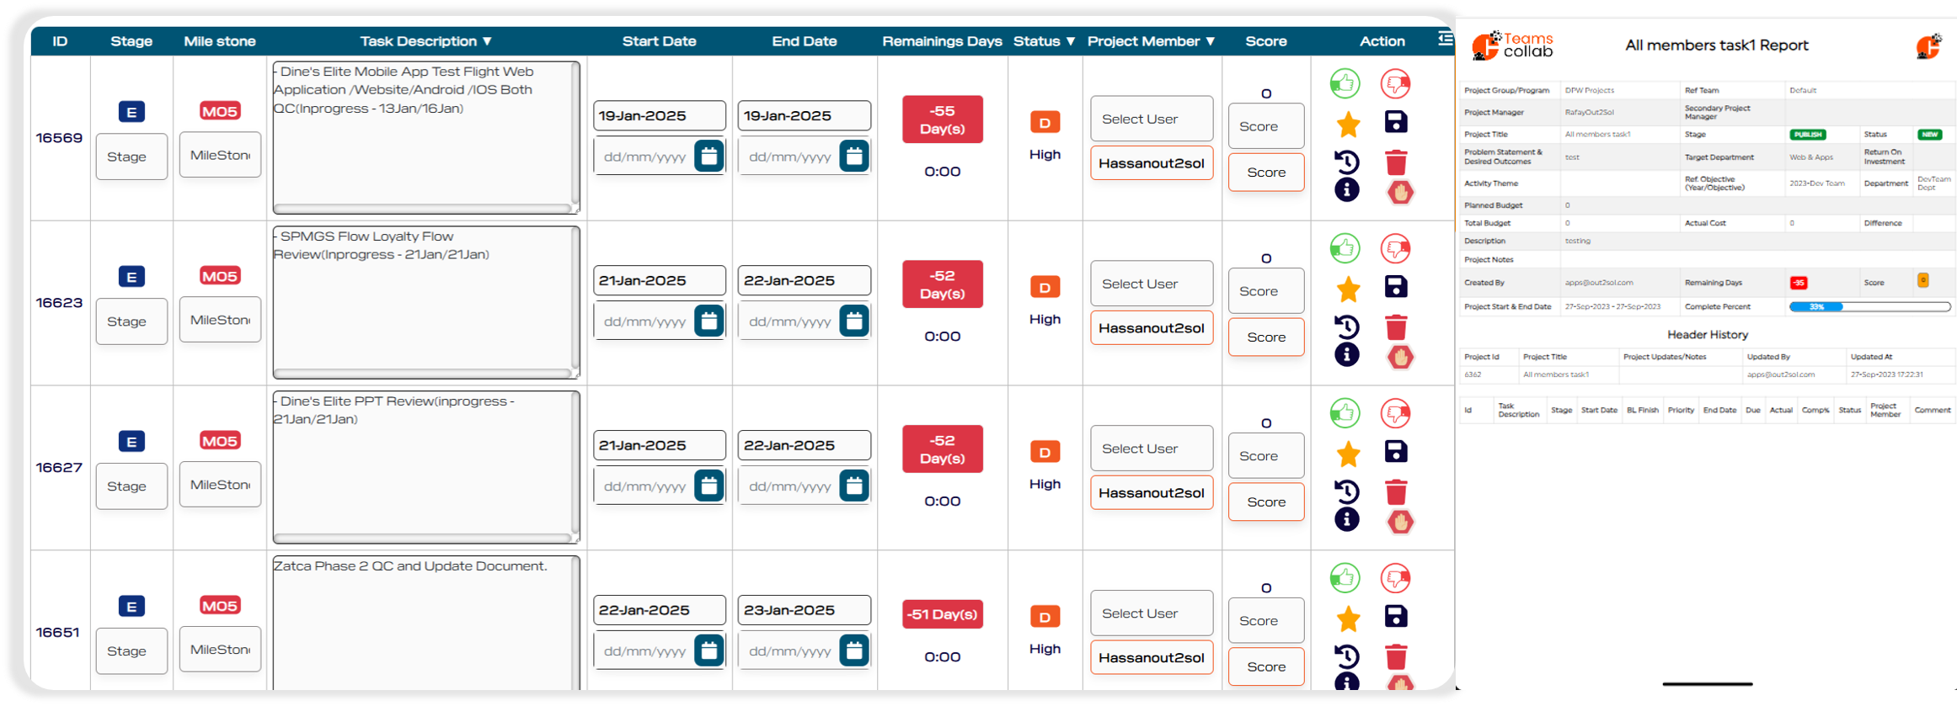The height and width of the screenshot is (706, 1957).
Task: Click the Complete Percent progress bar
Action: [1869, 307]
